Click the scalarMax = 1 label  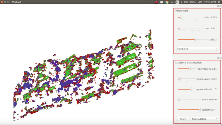pyautogui.click(x=209, y=110)
